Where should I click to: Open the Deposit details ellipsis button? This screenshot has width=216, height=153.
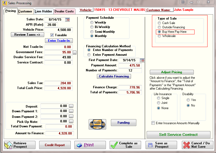point(71,106)
